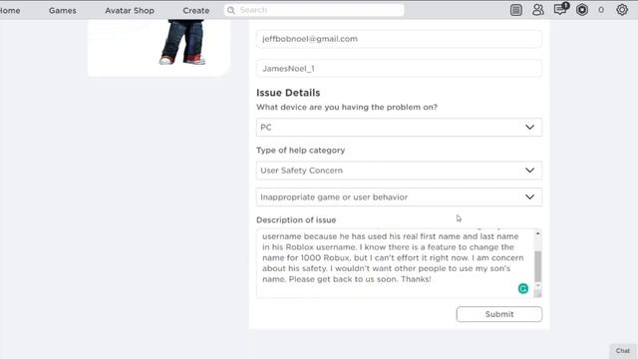Viewport: 638px width, 359px height.
Task: Click the 'What device are you having the problem on?' label
Action: point(347,107)
